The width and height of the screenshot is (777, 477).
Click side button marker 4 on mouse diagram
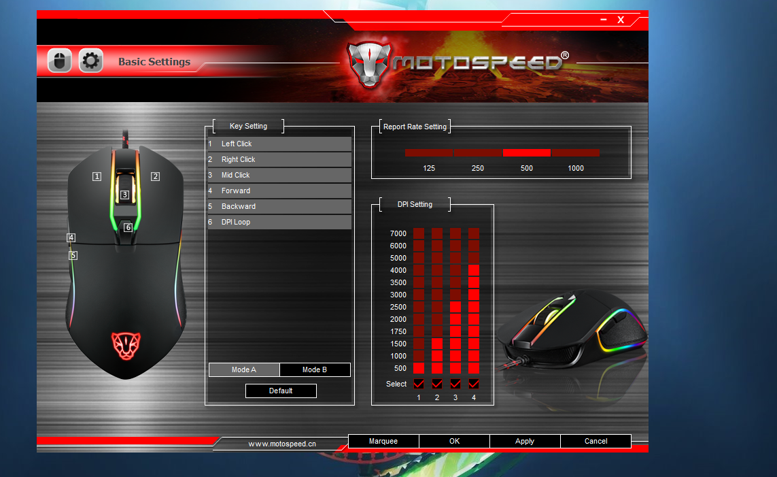[x=71, y=237]
